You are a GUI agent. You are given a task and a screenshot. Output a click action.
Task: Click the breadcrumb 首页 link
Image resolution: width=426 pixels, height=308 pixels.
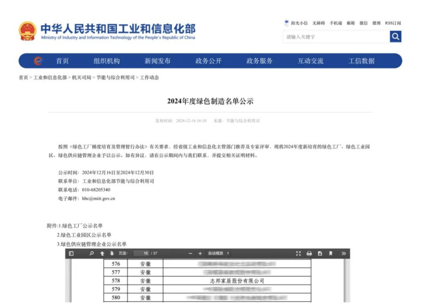tap(23, 78)
